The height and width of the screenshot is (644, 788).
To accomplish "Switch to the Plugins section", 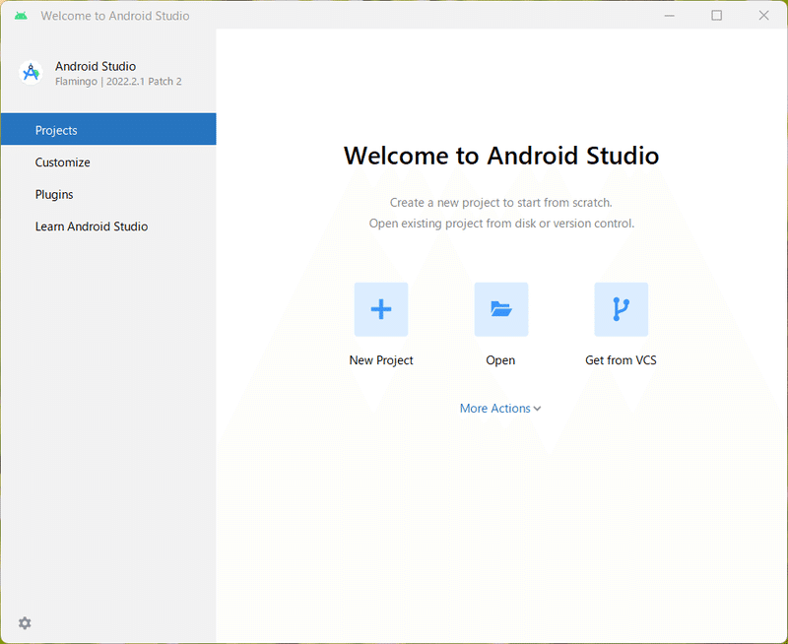I will point(54,194).
